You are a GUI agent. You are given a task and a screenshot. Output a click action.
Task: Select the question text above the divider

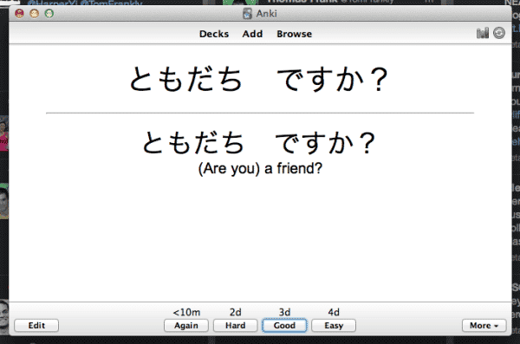(258, 79)
